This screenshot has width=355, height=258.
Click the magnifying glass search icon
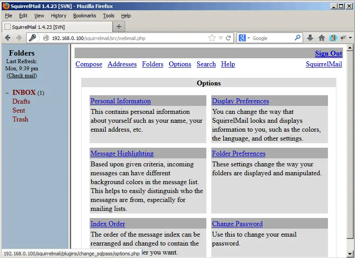click(x=297, y=38)
